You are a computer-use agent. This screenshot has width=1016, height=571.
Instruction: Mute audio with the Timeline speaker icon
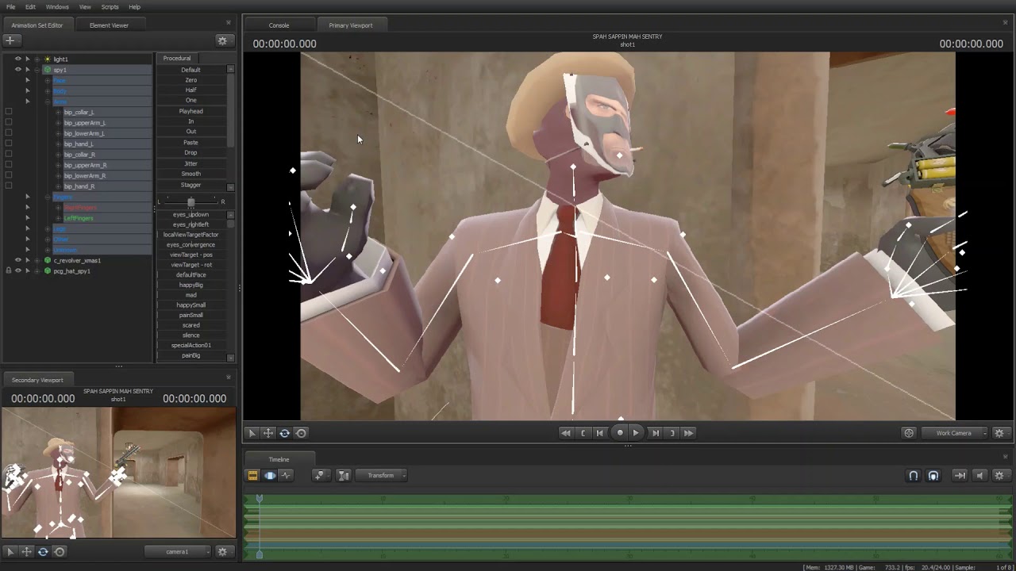point(979,476)
